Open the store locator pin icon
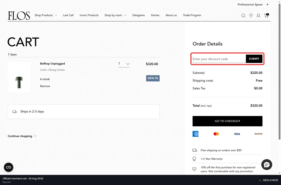This screenshot has height=185, width=281. click(x=251, y=16)
